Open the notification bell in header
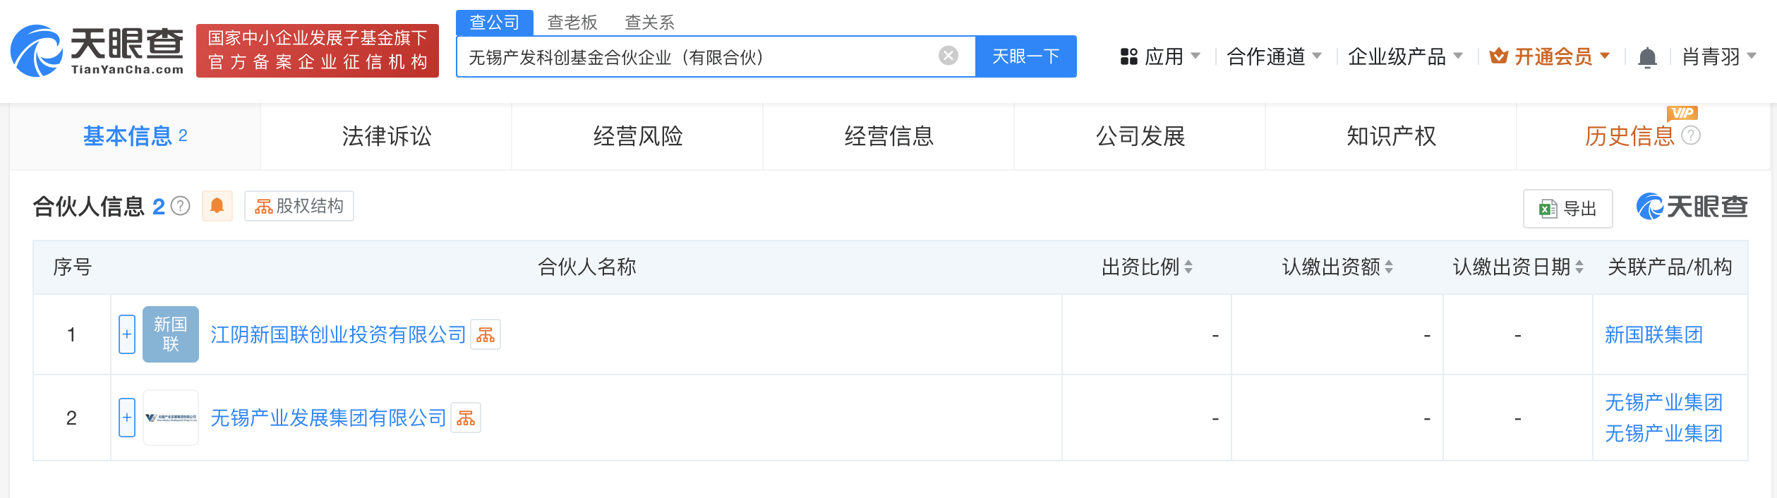Viewport: 1777px width, 498px height. pyautogui.click(x=1647, y=57)
